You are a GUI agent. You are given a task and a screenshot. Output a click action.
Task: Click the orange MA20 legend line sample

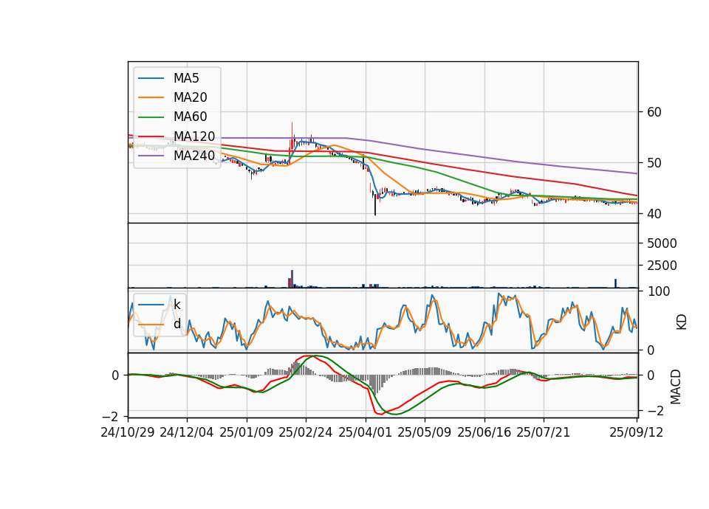click(151, 98)
